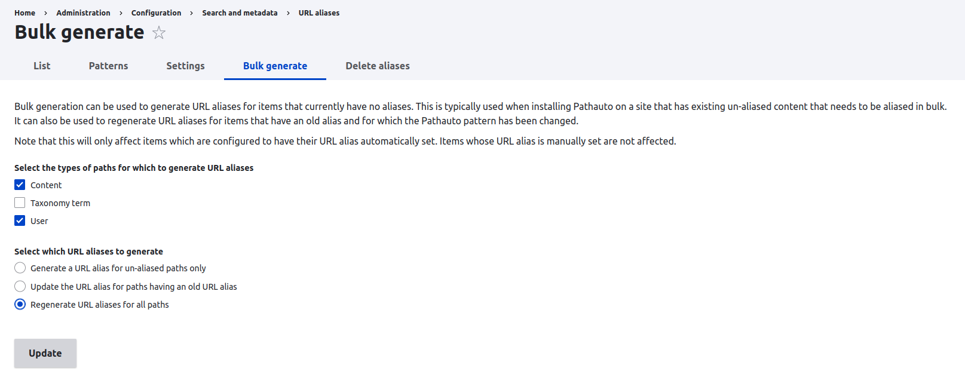This screenshot has width=965, height=383.
Task: Select the Bulk generate tab
Action: click(x=275, y=66)
